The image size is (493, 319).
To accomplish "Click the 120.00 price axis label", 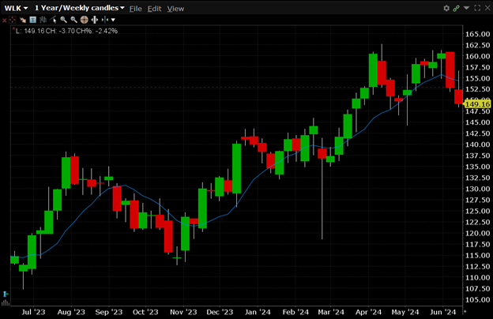I will [x=477, y=233].
